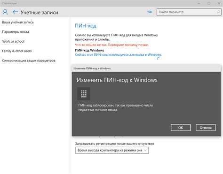
Task: Minimize the Параметры window
Action: point(199,3)
